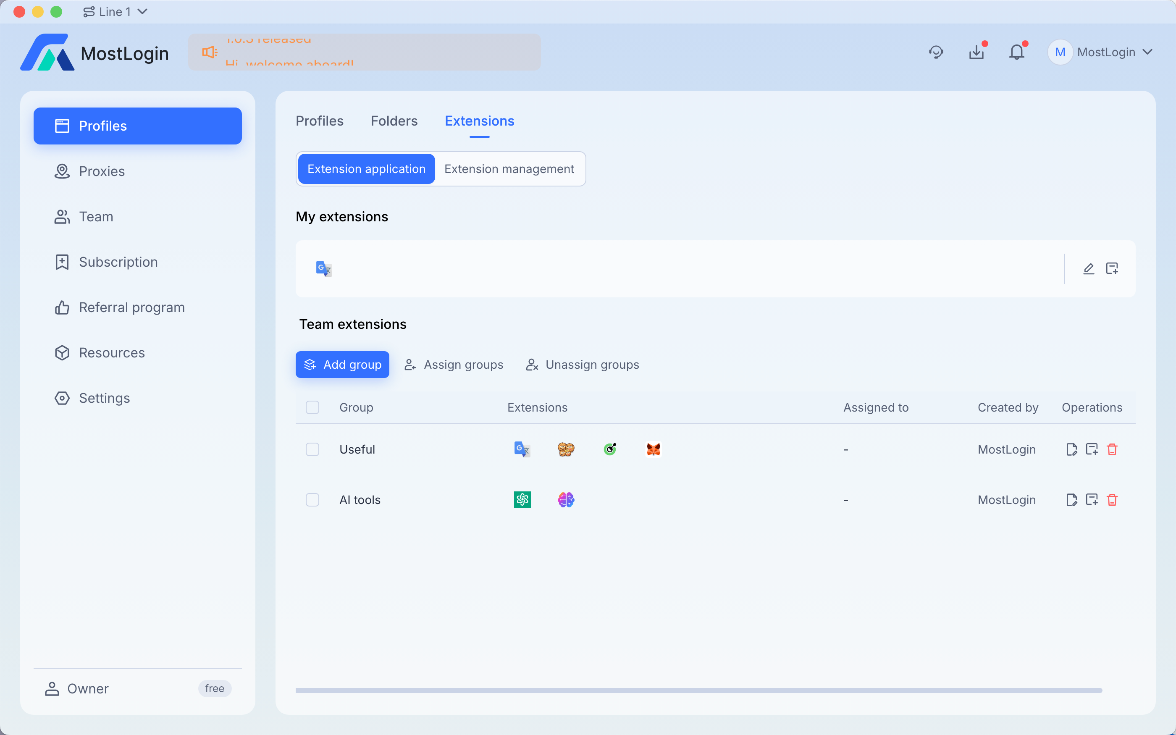The width and height of the screenshot is (1176, 735).
Task: Edit My extensions with pencil icon
Action: pyautogui.click(x=1089, y=268)
